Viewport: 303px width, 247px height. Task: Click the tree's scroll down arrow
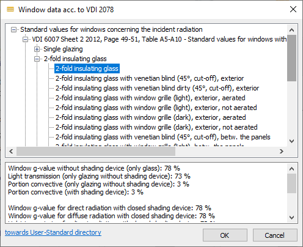tap(291, 141)
